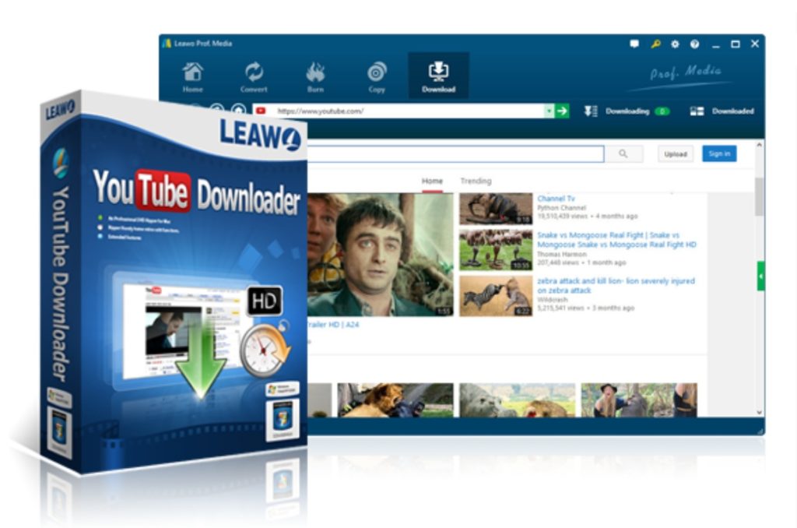The height and width of the screenshot is (528, 797).
Task: Open the woman with animal thumbnail
Action: point(639,400)
